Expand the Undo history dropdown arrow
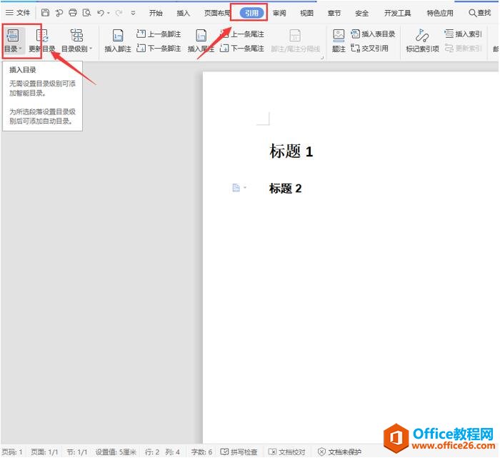500x458 pixels. pos(109,13)
